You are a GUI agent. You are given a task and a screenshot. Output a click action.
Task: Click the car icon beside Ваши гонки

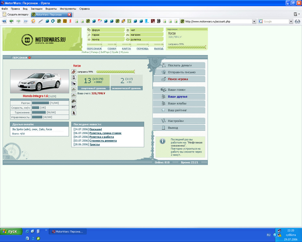point(164,89)
